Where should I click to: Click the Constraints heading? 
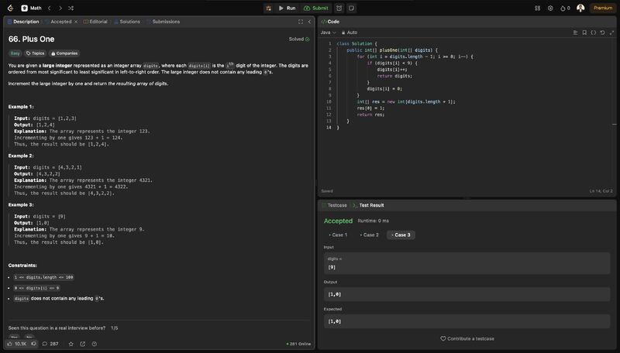pyautogui.click(x=22, y=266)
